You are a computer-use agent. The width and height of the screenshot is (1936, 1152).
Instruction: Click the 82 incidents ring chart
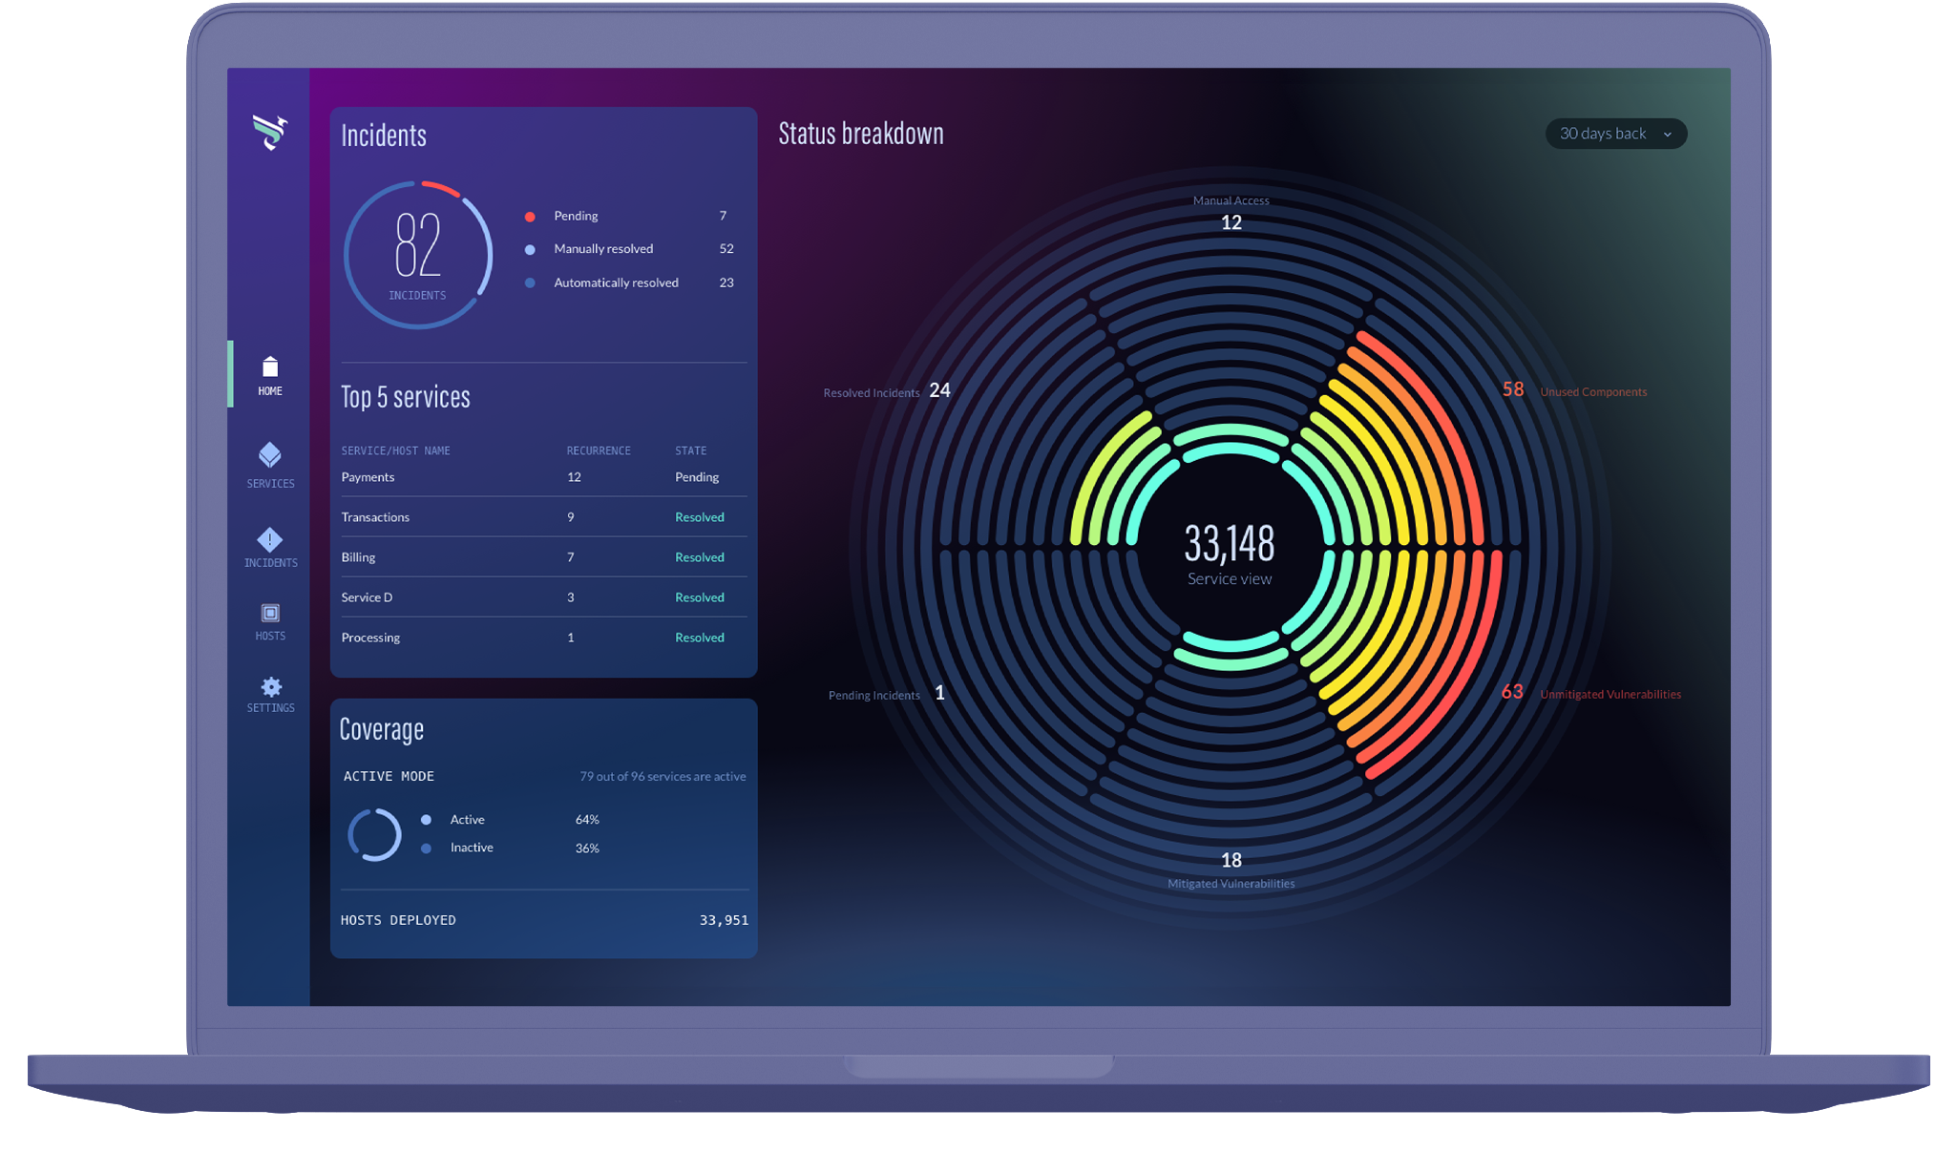(x=418, y=255)
